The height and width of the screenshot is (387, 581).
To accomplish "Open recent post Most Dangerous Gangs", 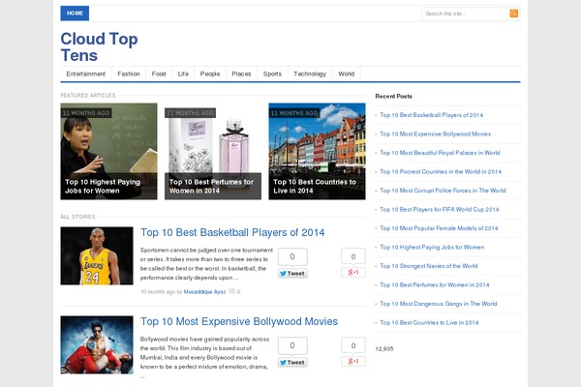I will coord(439,304).
